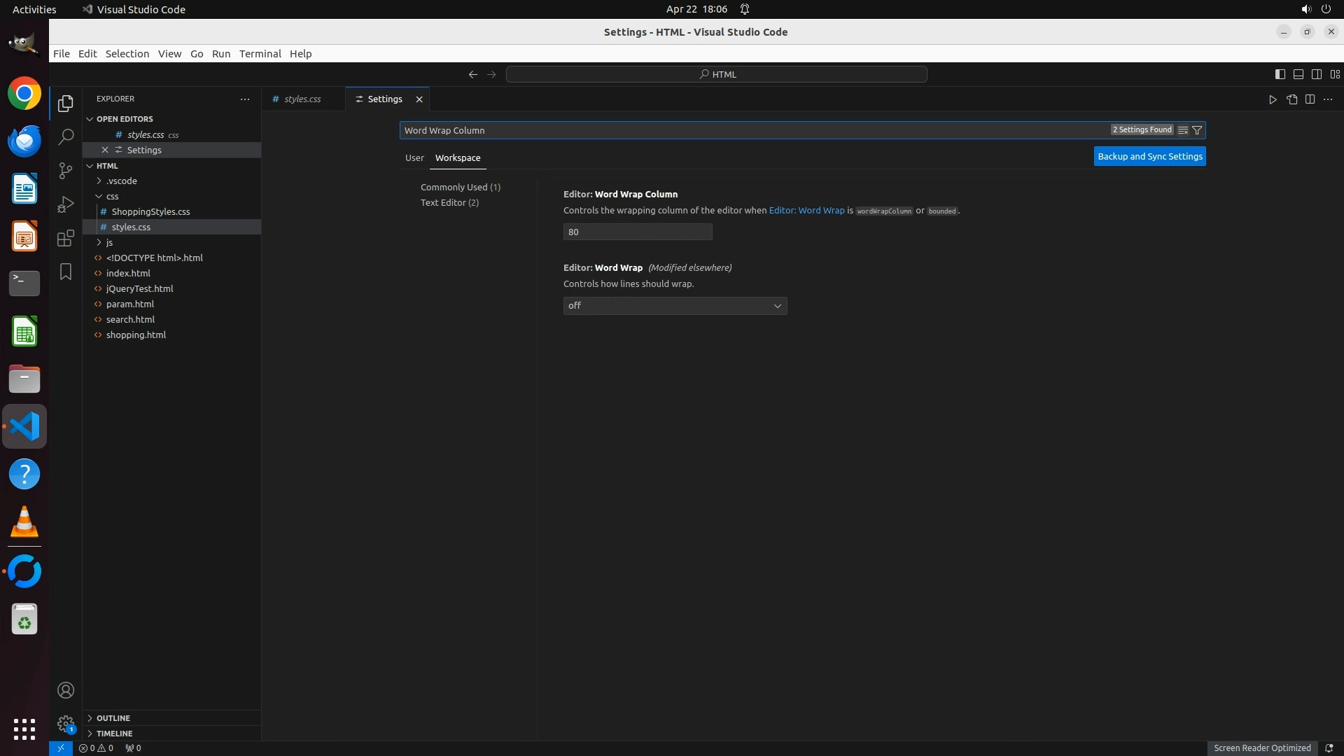Clear settings search input icon
Viewport: 1344px width, 756px height.
(1183, 130)
